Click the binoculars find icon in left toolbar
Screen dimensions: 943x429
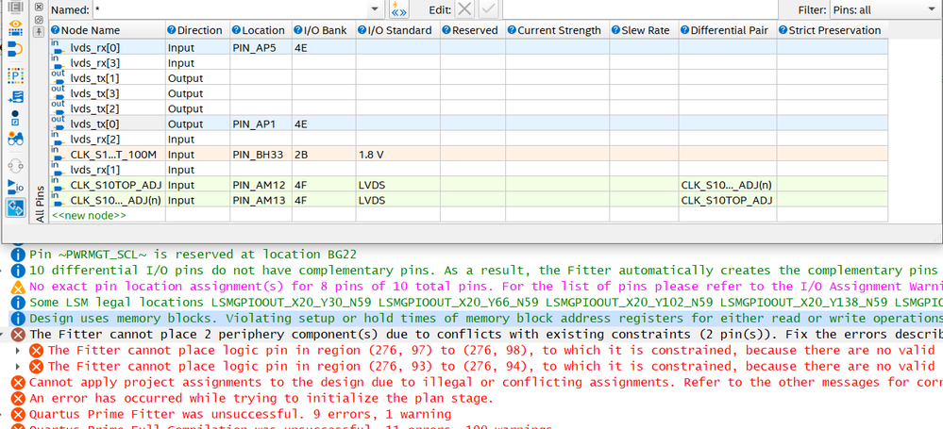pos(15,138)
